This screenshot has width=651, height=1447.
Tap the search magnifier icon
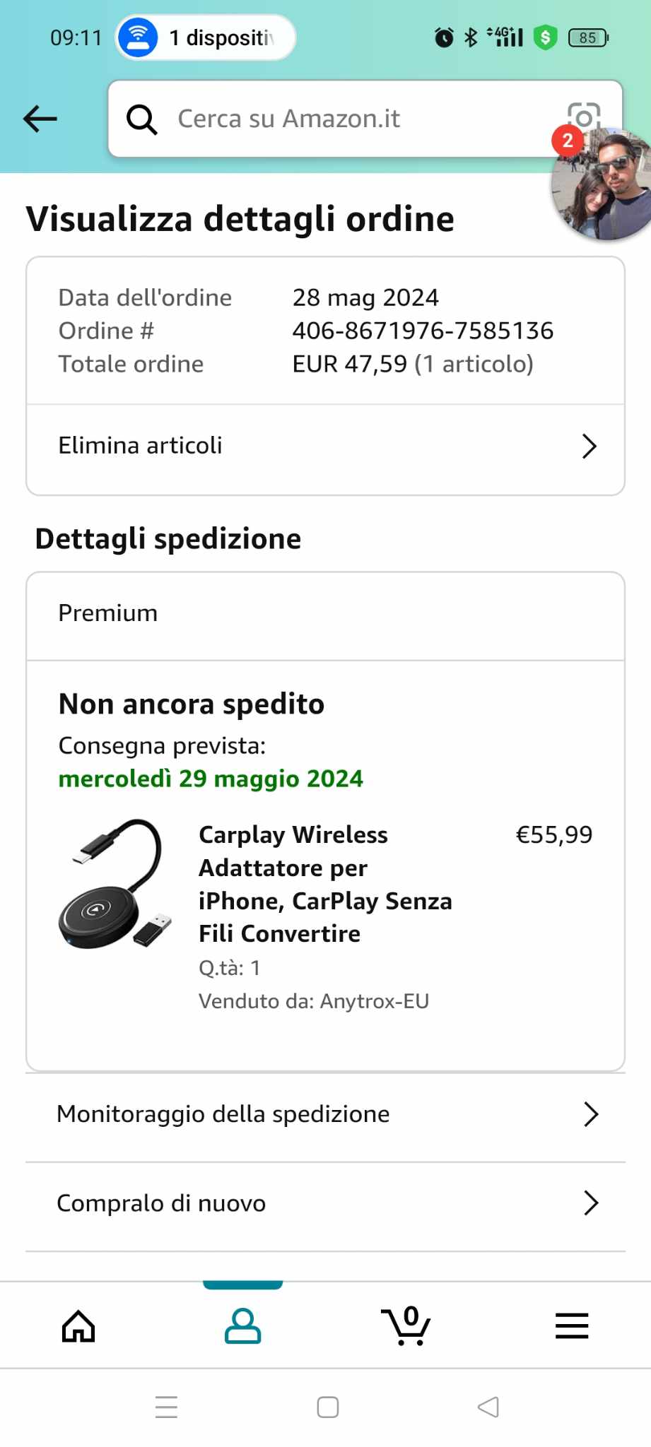tap(141, 119)
